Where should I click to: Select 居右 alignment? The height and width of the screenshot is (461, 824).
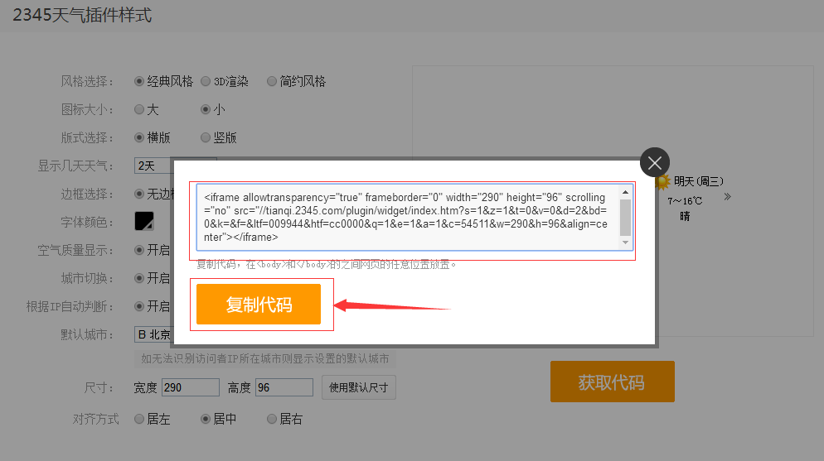point(272,419)
